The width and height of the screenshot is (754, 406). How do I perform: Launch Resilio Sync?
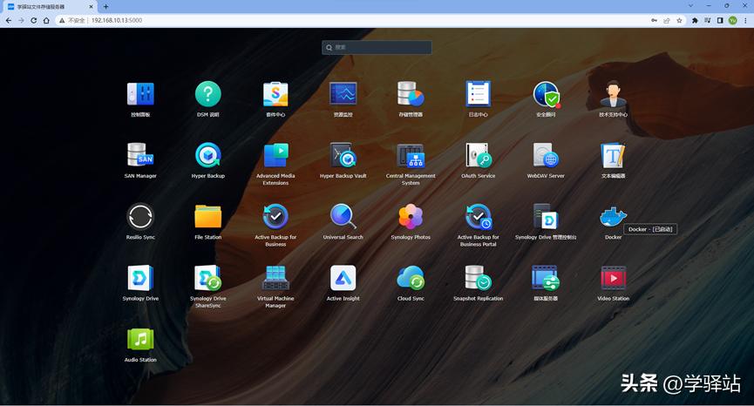point(140,217)
